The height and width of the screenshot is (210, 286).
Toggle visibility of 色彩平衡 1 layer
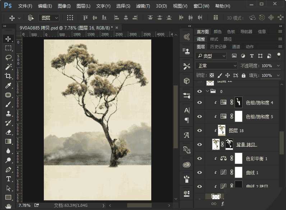coord(200,158)
